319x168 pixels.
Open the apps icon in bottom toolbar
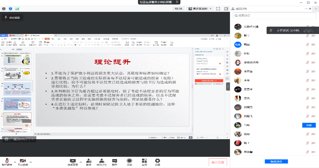pyautogui.click(x=144, y=161)
